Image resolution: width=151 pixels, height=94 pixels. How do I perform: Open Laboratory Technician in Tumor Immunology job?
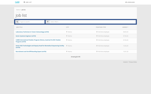tap(32, 32)
